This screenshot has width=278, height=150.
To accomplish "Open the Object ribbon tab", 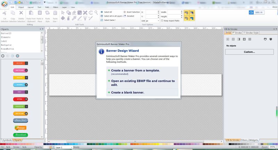I will [x=21, y=7].
